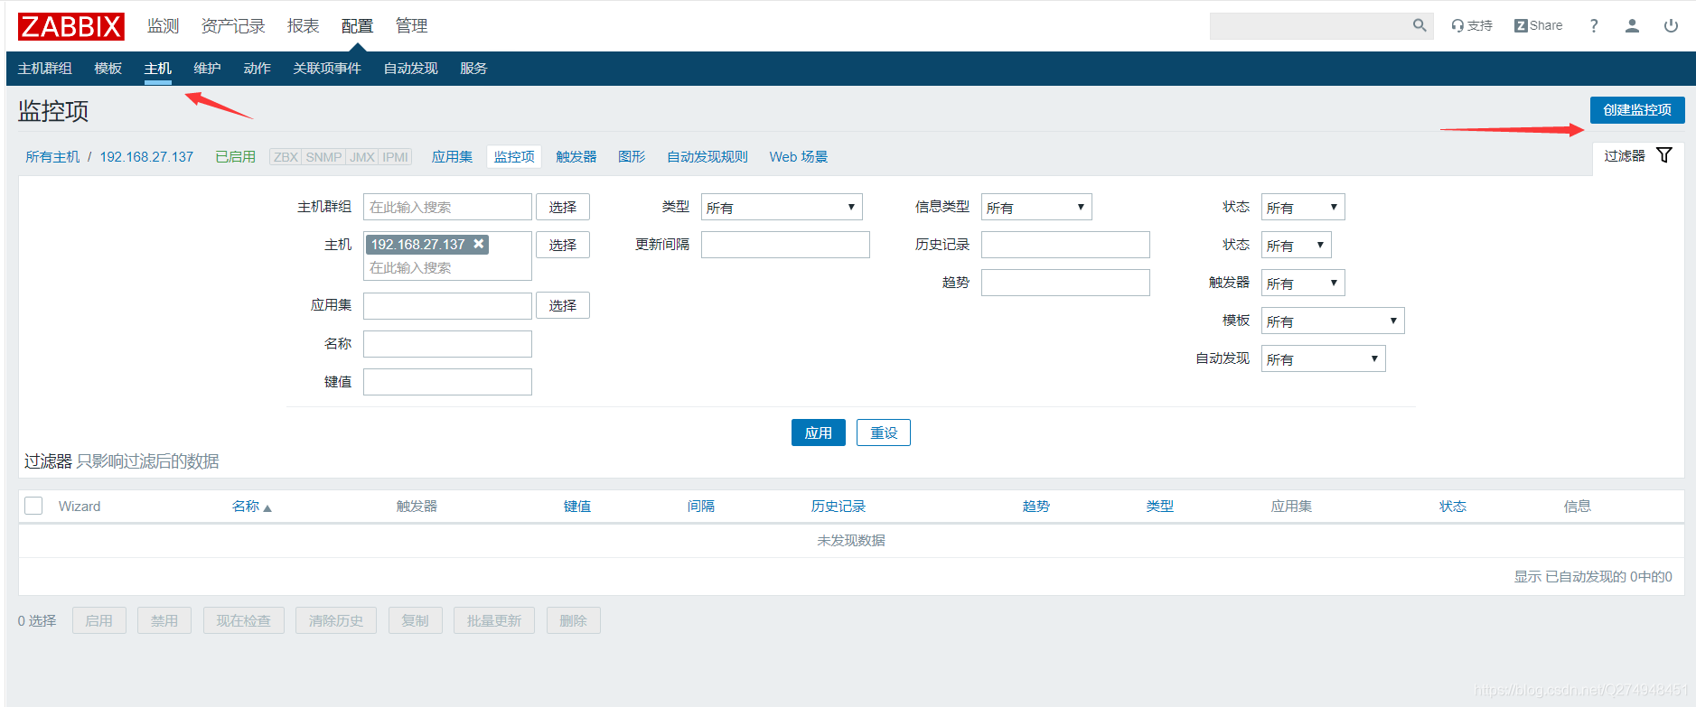The image size is (1696, 707).
Task: Open the first 状态 dropdown
Action: 1303,207
